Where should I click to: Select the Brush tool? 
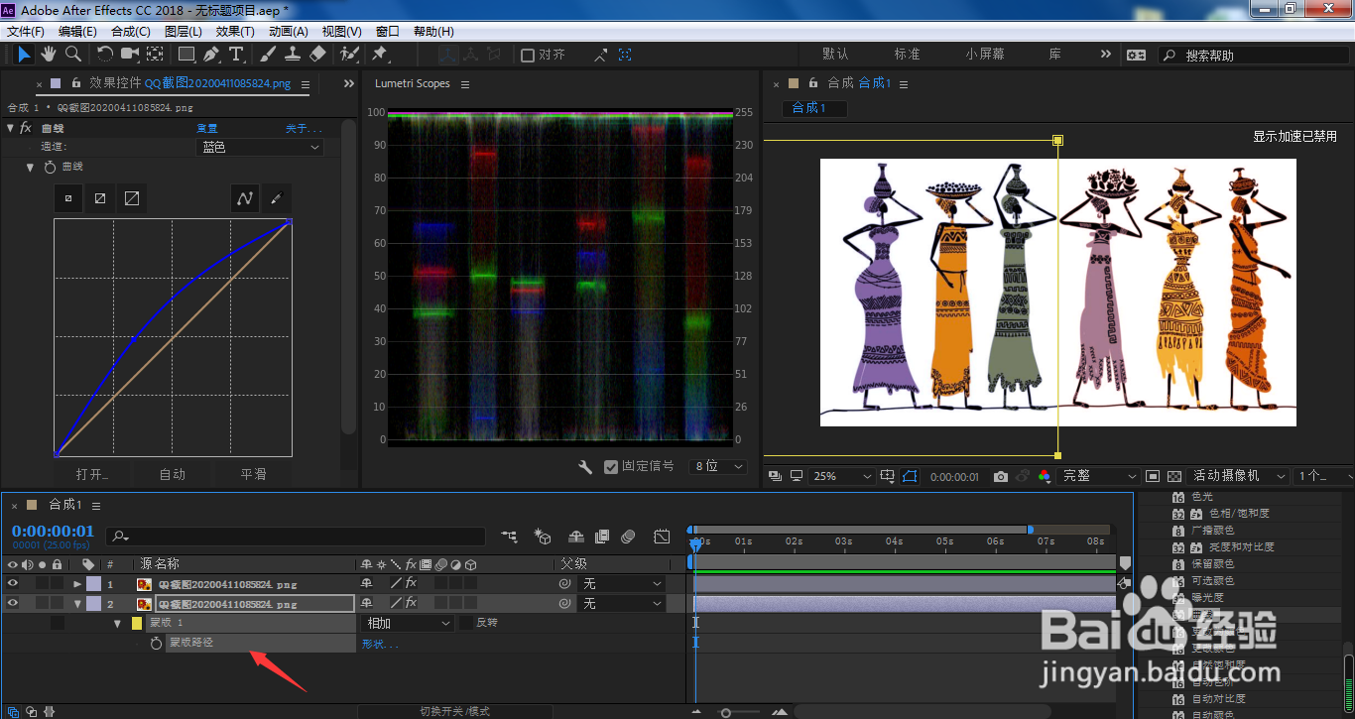268,54
